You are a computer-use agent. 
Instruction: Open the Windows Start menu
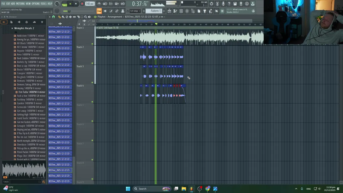coord(128,189)
